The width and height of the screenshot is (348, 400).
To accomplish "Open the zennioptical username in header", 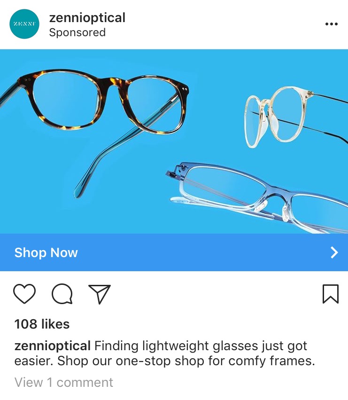I will point(87,18).
